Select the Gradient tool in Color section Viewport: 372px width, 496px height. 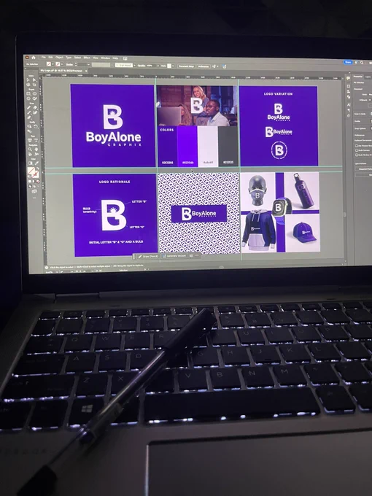pyautogui.click(x=30, y=163)
